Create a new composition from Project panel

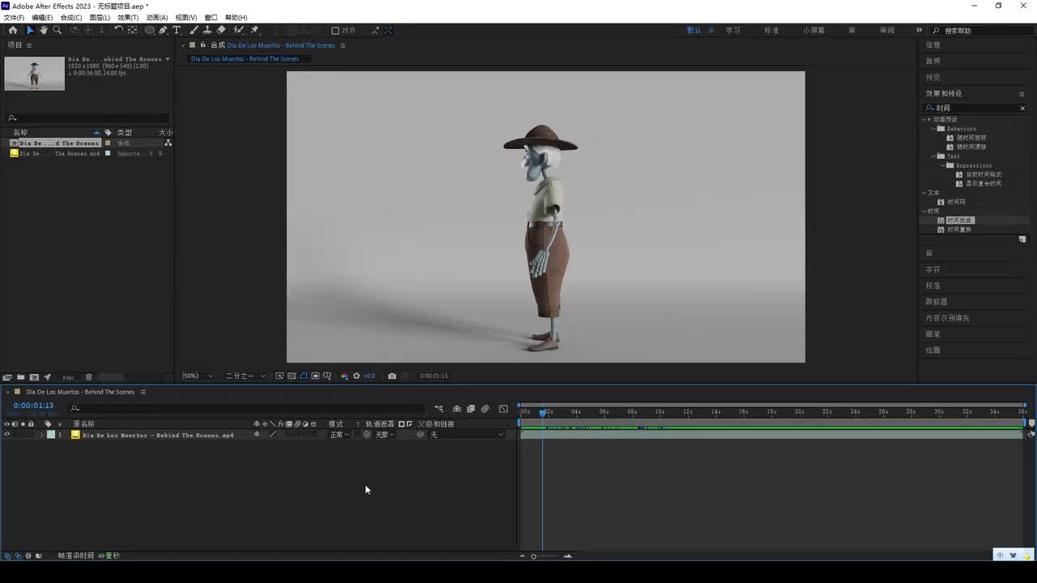[34, 377]
